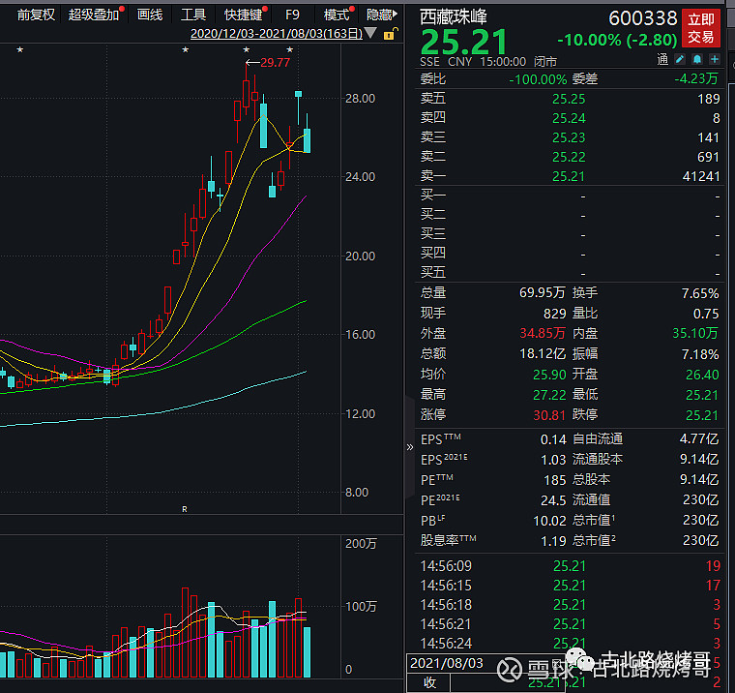Click 开盘 value 26.40
This screenshot has height=693, width=735.
pyautogui.click(x=702, y=375)
